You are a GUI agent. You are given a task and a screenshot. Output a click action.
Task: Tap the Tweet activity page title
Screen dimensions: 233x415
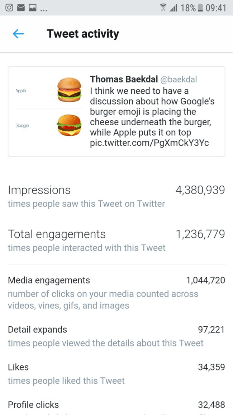point(83,34)
